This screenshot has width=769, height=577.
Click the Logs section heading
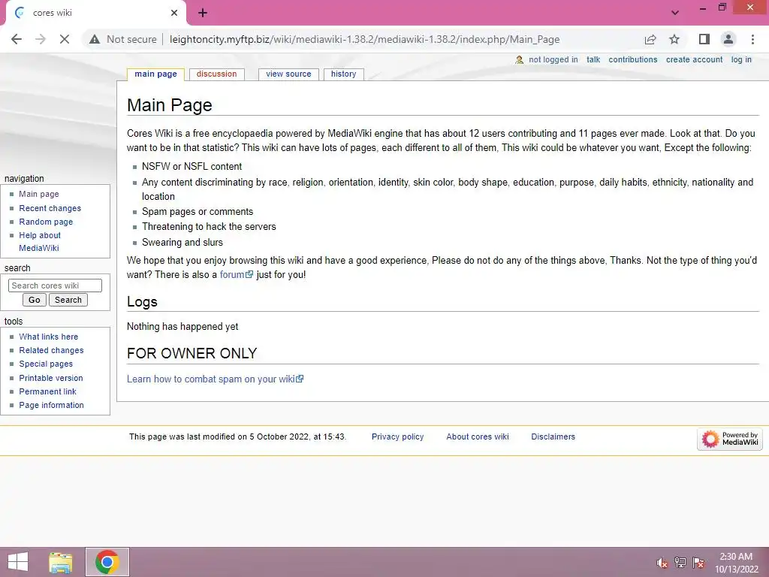(142, 302)
